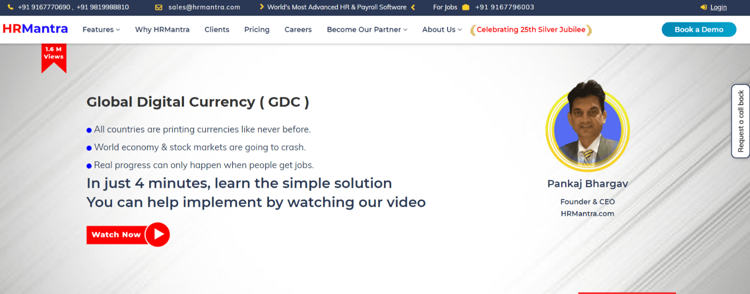Screen dimensions: 750x294
Task: Expand the Features dropdown menu
Action: (x=101, y=29)
